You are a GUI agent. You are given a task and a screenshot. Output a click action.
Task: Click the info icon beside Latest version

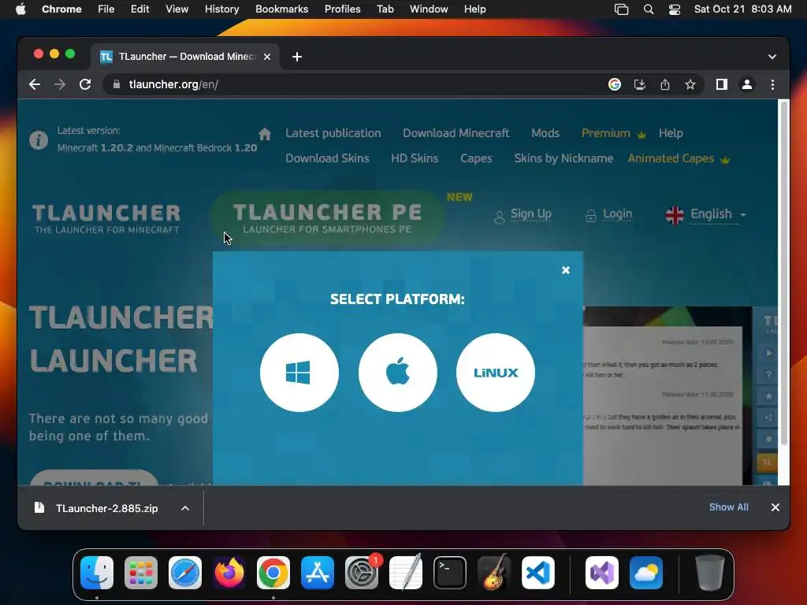point(39,140)
